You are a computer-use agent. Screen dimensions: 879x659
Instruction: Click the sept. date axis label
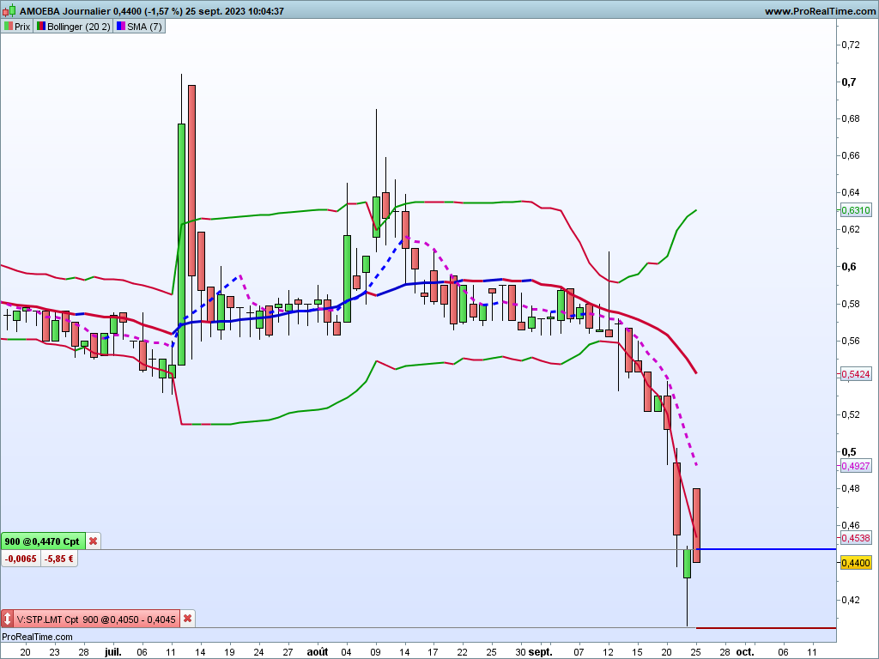tap(541, 652)
